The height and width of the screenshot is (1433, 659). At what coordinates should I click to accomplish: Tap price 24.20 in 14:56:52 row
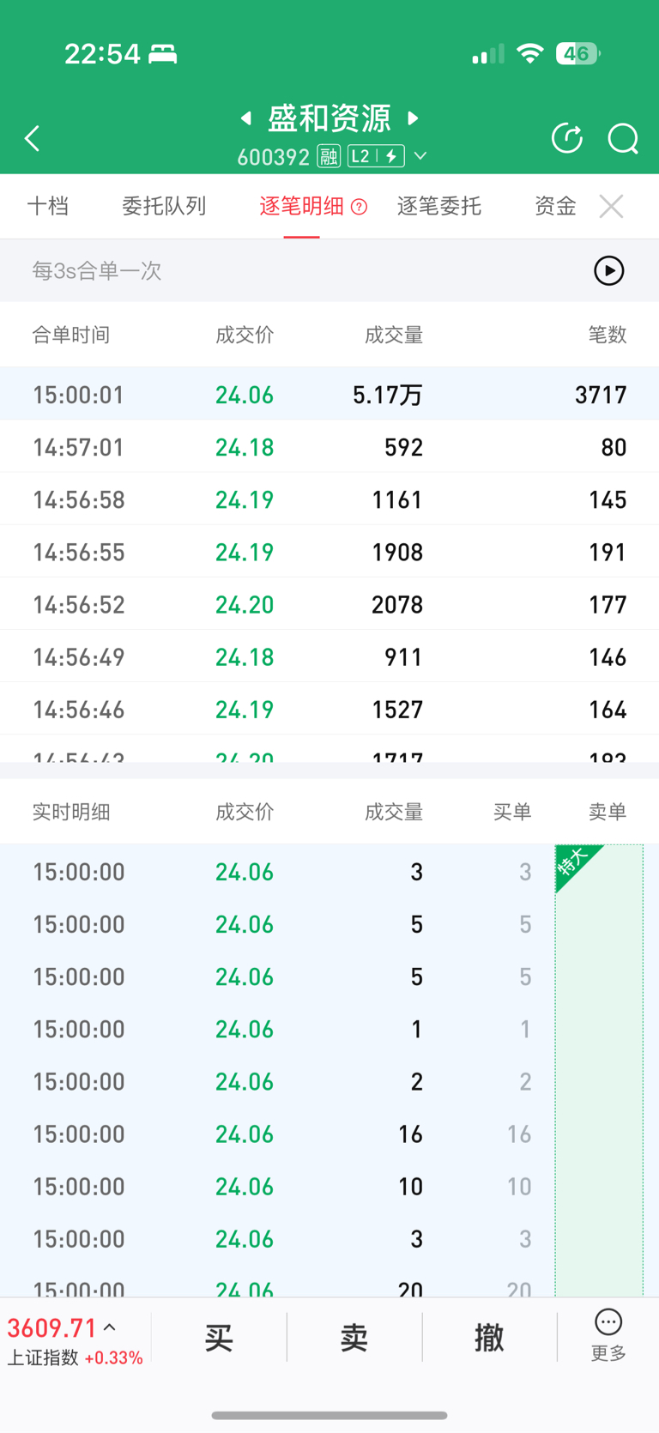(245, 604)
